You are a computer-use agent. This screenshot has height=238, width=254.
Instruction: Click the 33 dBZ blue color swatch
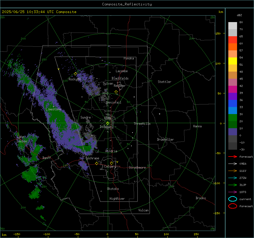point(233,104)
